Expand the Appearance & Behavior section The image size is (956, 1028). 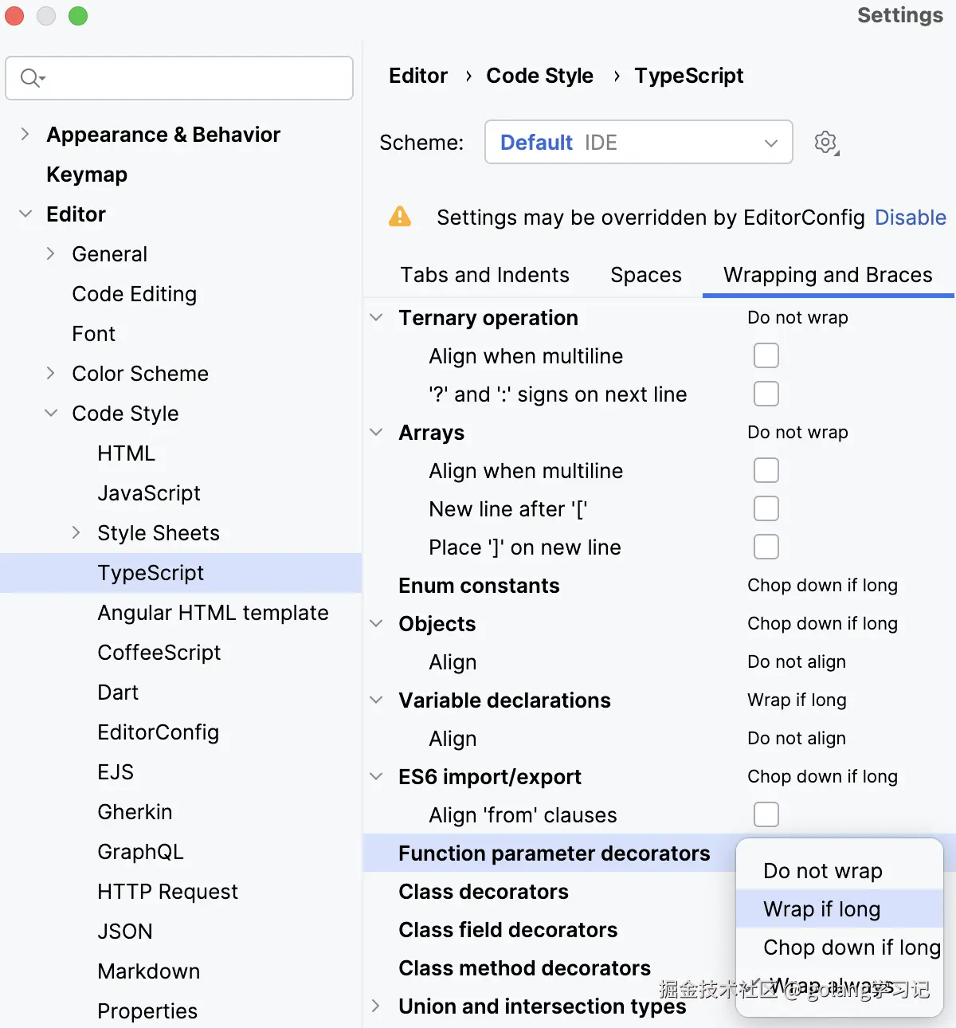[x=25, y=134]
